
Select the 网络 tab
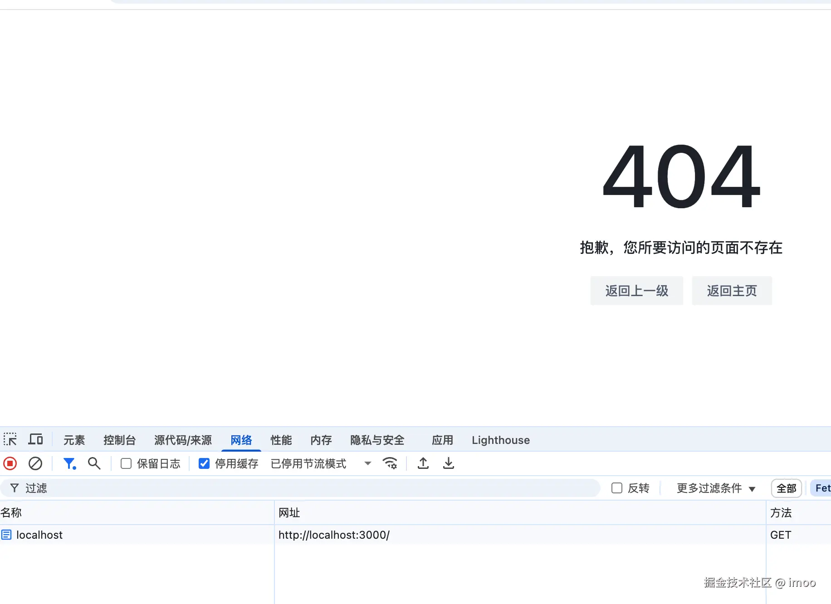pyautogui.click(x=241, y=440)
